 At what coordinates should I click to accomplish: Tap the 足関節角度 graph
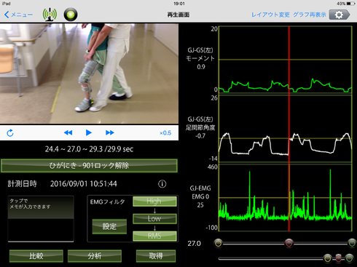[x=286, y=129]
